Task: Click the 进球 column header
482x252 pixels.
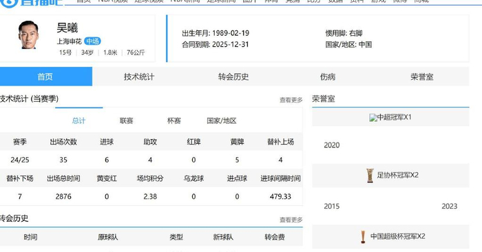Action: click(107, 142)
